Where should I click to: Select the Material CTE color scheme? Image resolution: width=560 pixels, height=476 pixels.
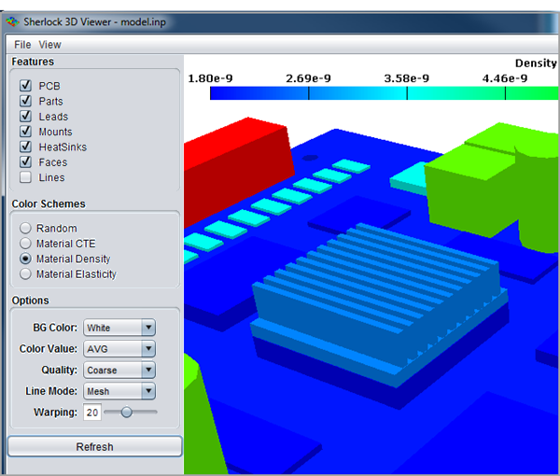tap(25, 244)
